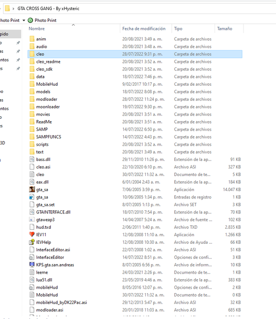Image resolution: width=276 pixels, height=319 pixels.
Task: Click the 14.047 KB size value
Action: (232, 189)
